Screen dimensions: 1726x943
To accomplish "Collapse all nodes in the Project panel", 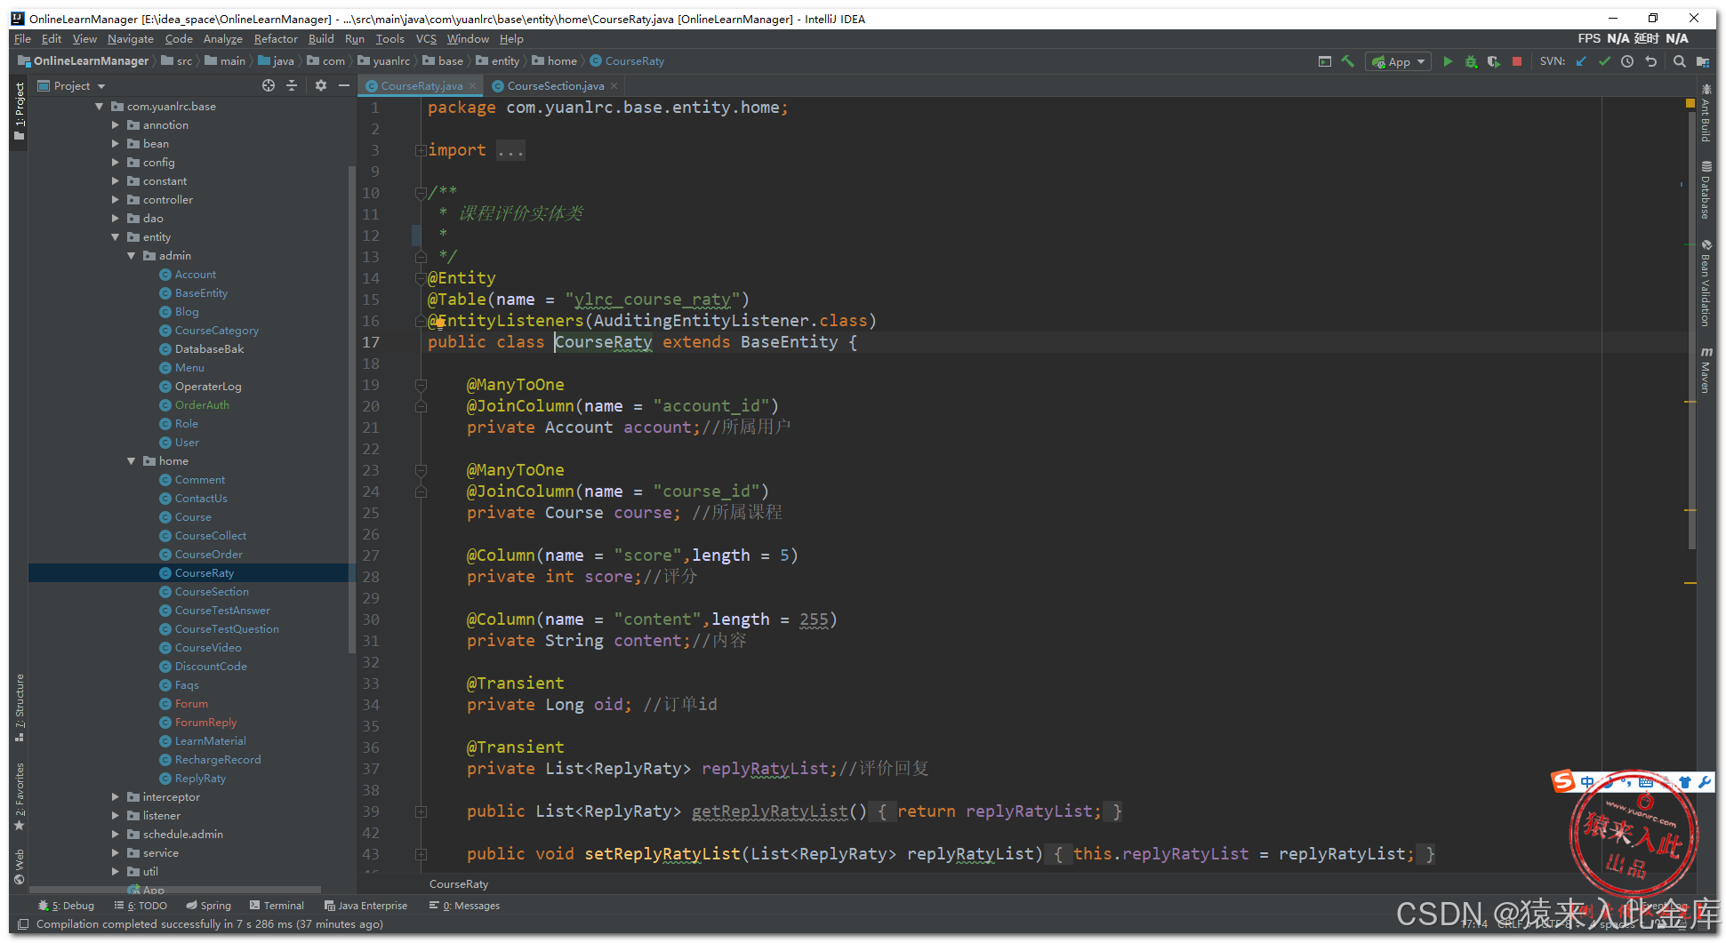I will tap(292, 85).
